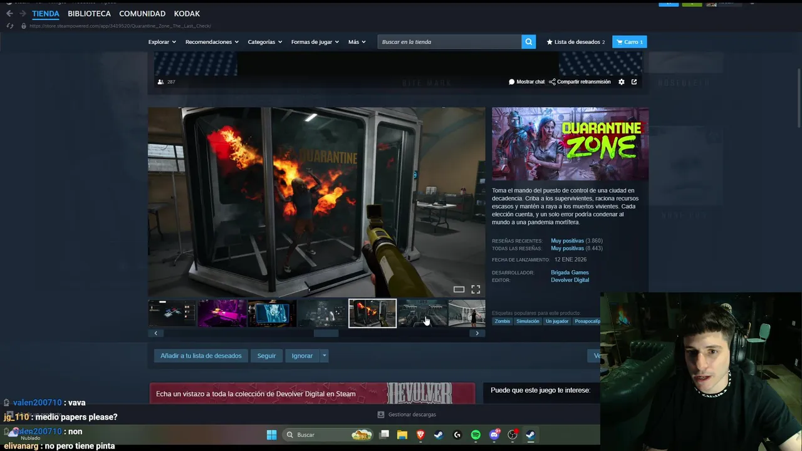Switch to the BIBLIOTECA tab

tap(89, 13)
